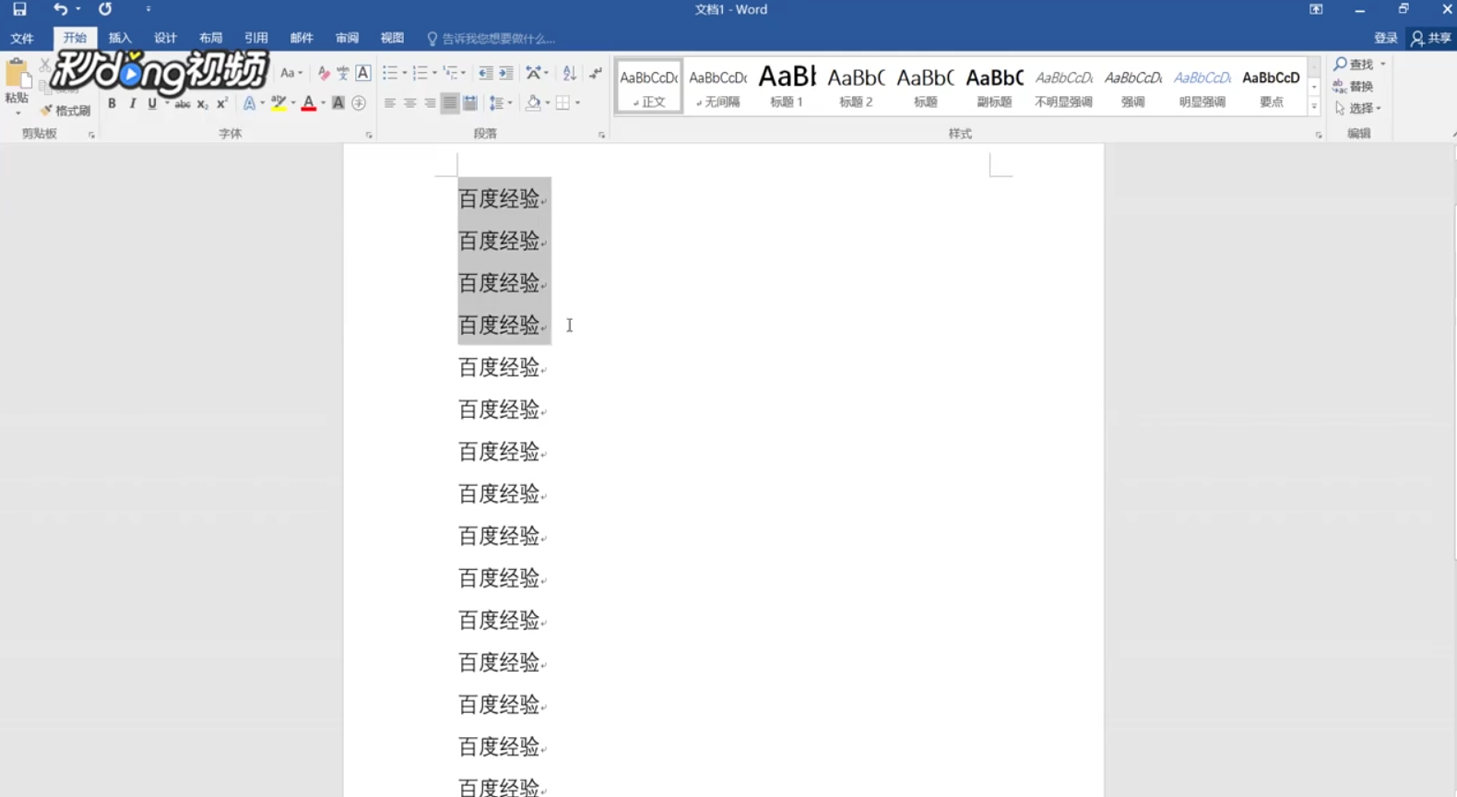Click 查找 (Find) button
1457x797 pixels.
tap(1359, 64)
